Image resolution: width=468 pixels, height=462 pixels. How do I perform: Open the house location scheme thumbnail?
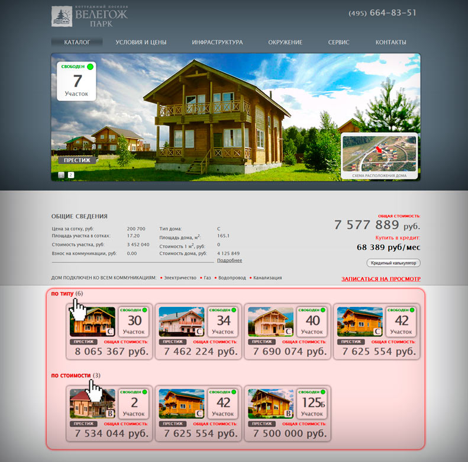coord(379,156)
